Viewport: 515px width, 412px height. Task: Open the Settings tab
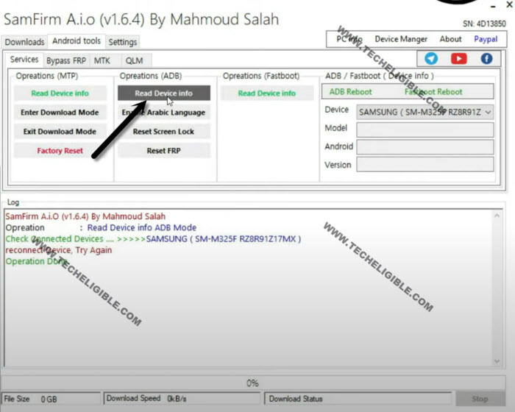123,42
